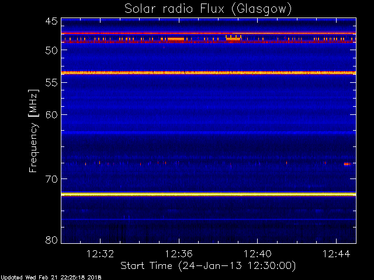
Task: Click the bright yellow emission band near 72 MHz
Action: 209,194
